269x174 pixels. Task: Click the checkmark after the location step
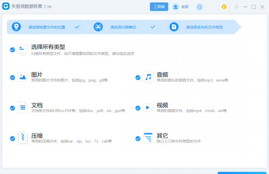[77, 27]
